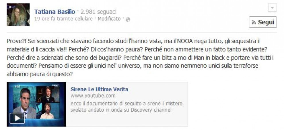Show edit history via the Modificato link
The width and height of the screenshot is (284, 130).
click(109, 19)
